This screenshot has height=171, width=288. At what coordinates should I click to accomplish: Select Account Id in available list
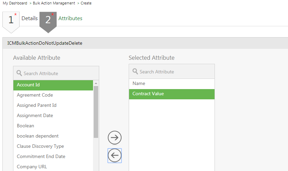tap(53, 85)
